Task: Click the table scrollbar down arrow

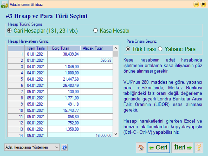Action: (x=116, y=134)
